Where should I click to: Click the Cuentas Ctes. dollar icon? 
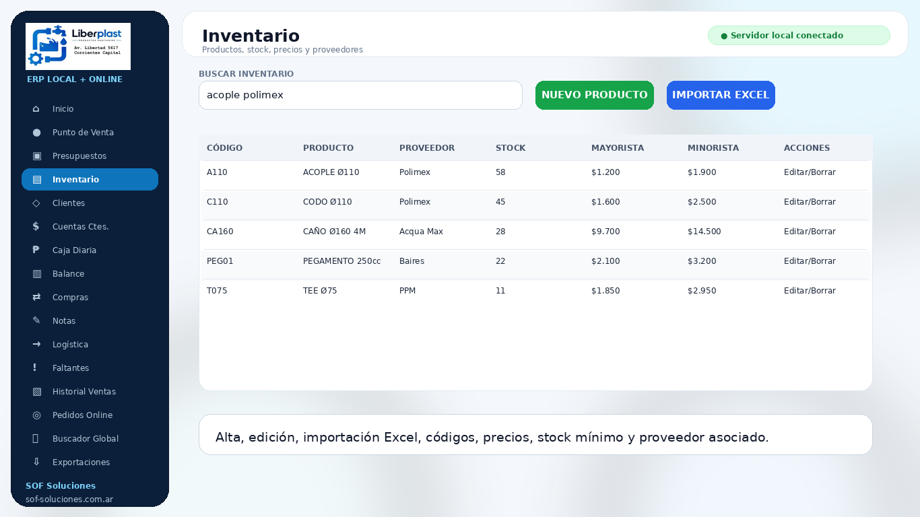36,227
